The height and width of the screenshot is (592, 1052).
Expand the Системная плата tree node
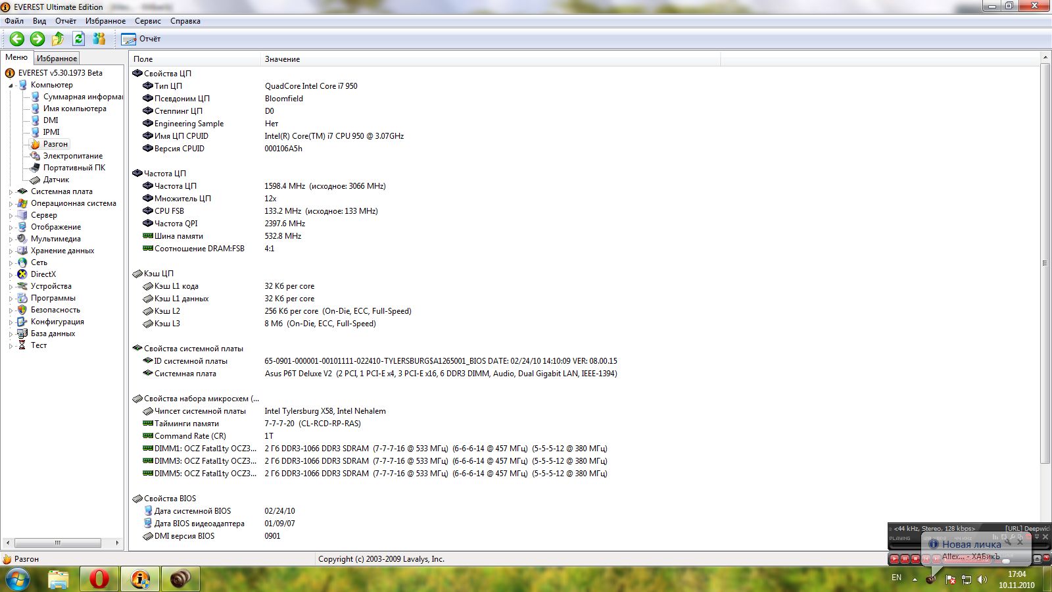(x=11, y=192)
